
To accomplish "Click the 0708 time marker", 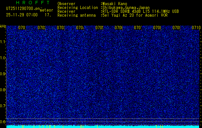I will pyautogui.click(x=157, y=28).
